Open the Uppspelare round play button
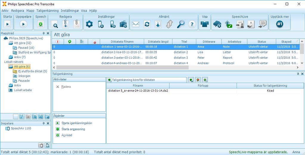Screen dimensions: 305x155 pos(24,24)
